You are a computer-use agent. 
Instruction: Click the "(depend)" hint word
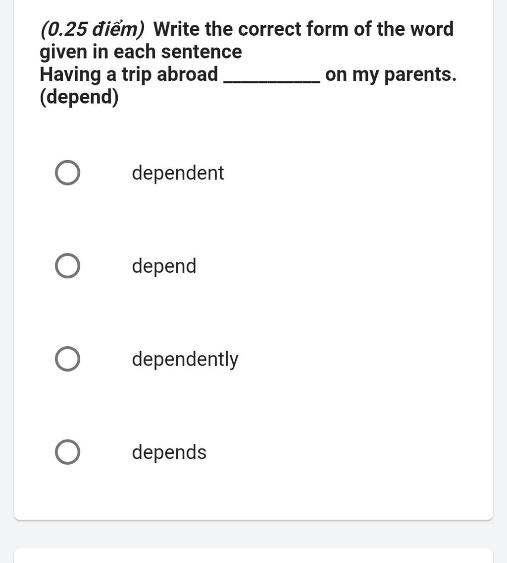tap(79, 97)
